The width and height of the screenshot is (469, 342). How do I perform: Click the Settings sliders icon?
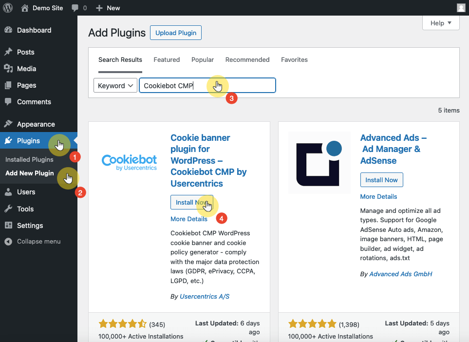point(8,225)
